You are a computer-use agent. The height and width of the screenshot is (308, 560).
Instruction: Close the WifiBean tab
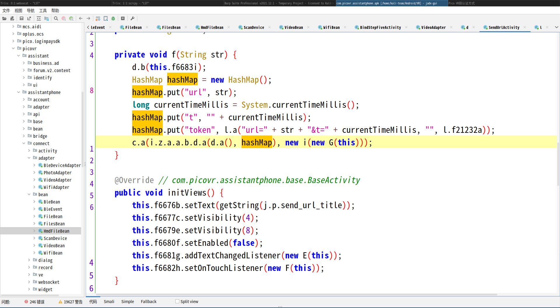[345, 27]
